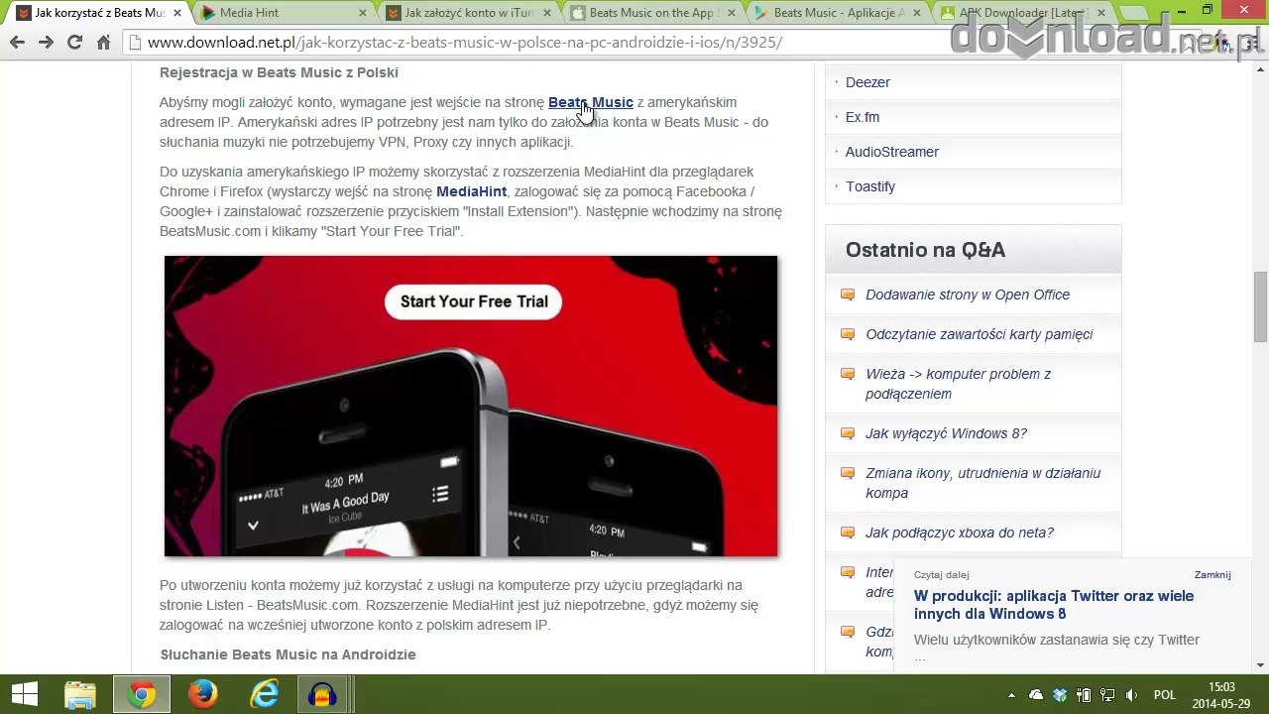Check the battery tray icon
The width and height of the screenshot is (1269, 714).
(x=1084, y=695)
